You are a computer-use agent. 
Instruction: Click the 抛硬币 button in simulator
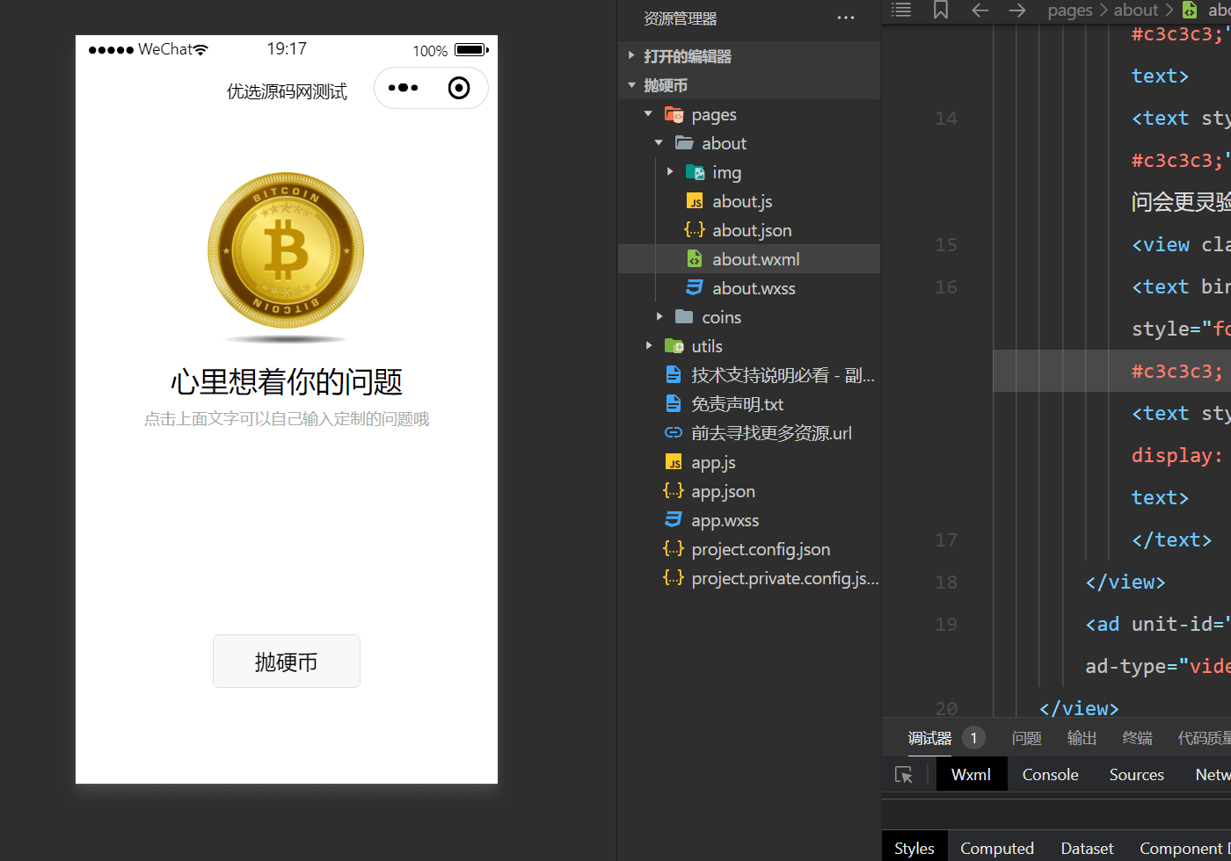coord(287,662)
